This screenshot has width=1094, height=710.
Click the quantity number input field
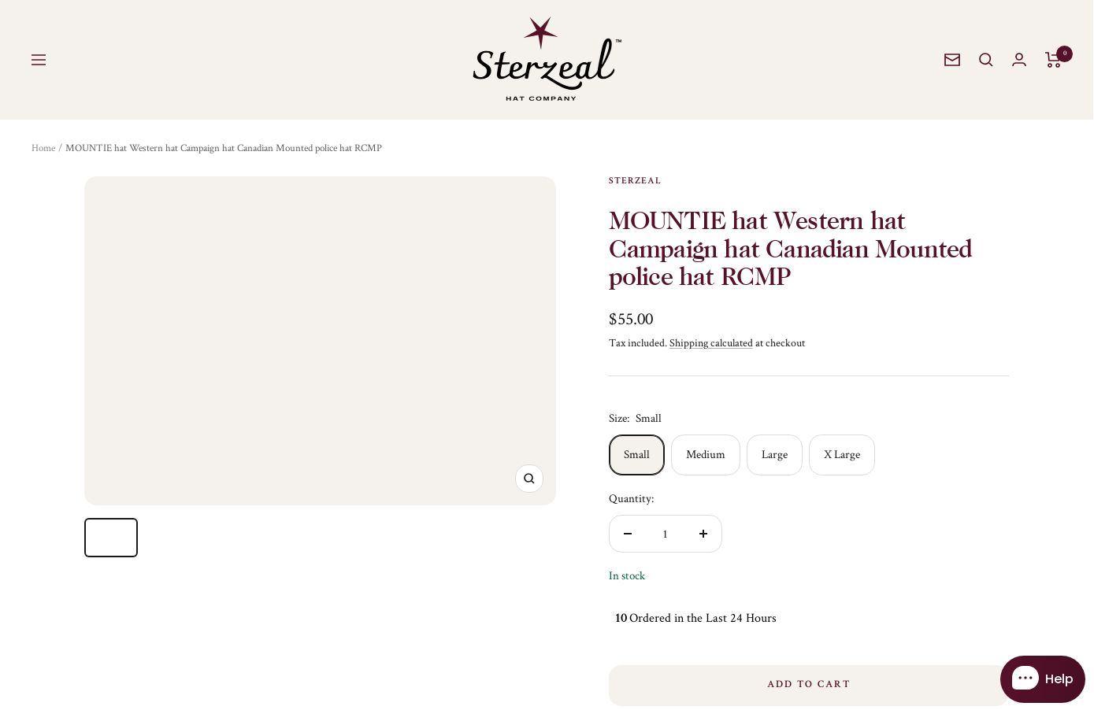(666, 534)
